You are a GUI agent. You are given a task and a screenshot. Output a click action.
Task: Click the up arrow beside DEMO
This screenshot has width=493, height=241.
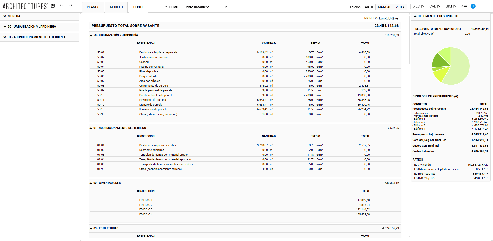[x=166, y=7]
